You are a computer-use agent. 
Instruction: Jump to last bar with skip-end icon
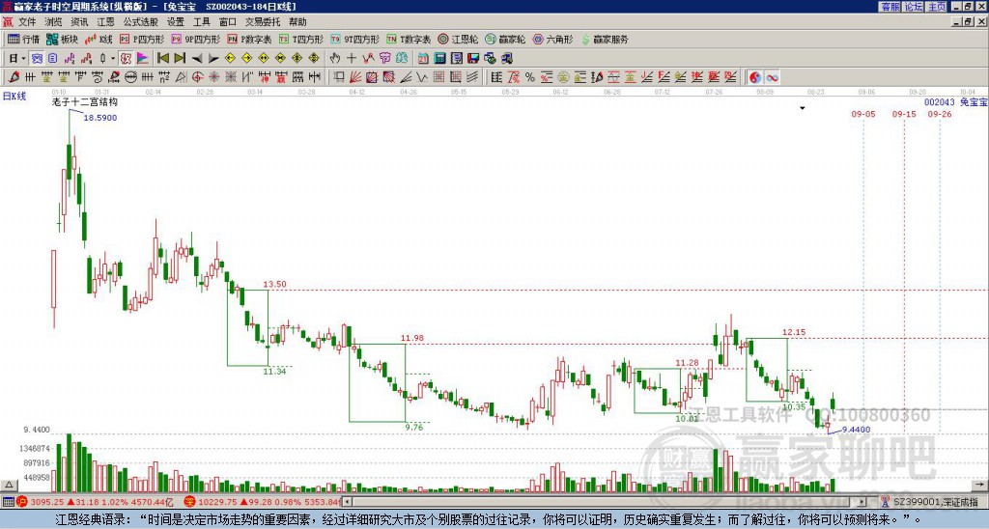click(180, 58)
